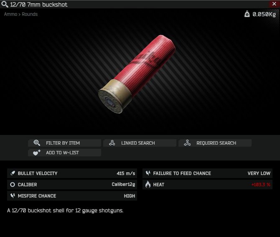Click the magnifier search icon in title bar

tap(5, 4)
